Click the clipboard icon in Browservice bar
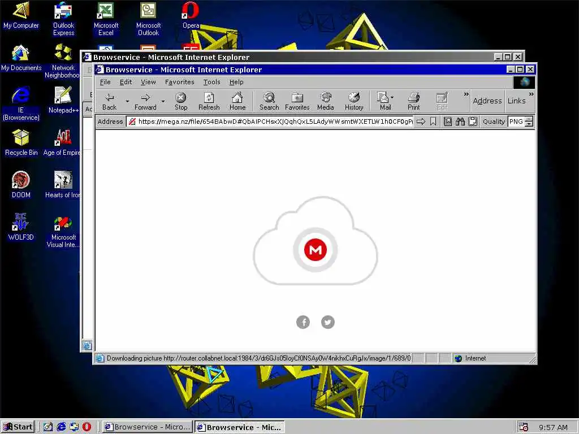Viewport: 579px width, 434px height. pyautogui.click(x=473, y=121)
